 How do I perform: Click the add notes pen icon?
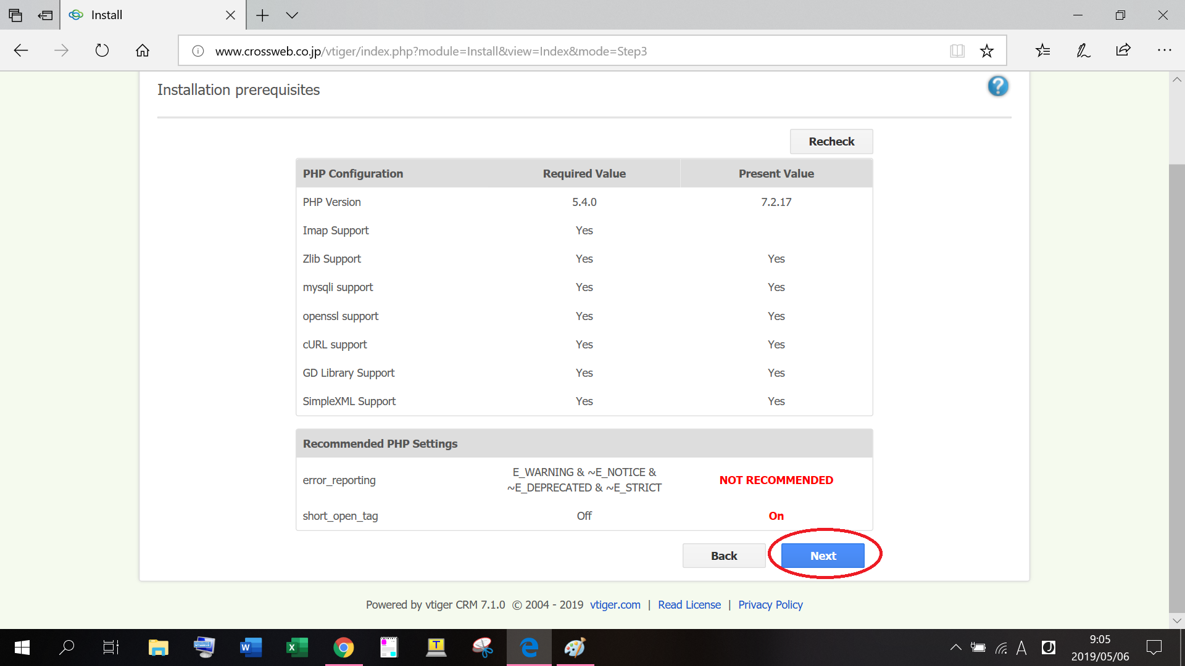coord(1083,51)
